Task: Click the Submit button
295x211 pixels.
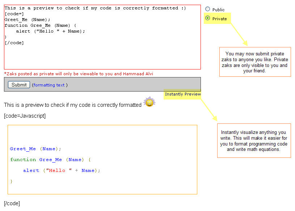Action: click(19, 85)
